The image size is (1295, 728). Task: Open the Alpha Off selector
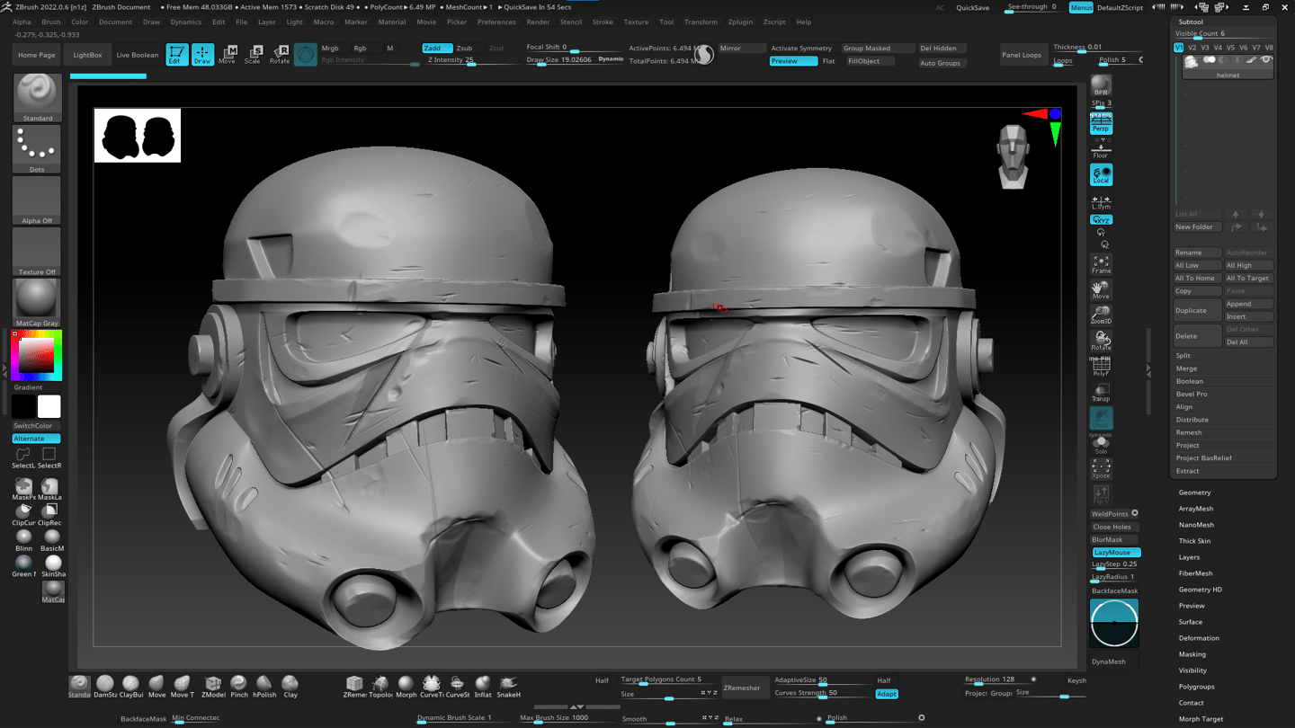tap(37, 200)
